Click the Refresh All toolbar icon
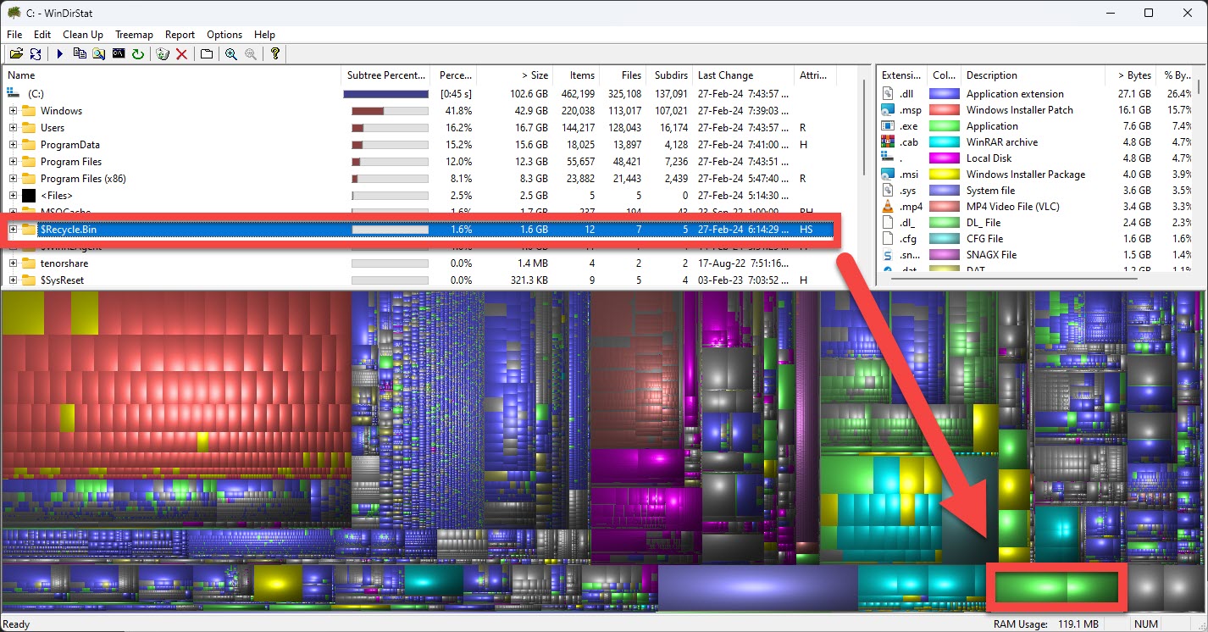 click(x=36, y=53)
